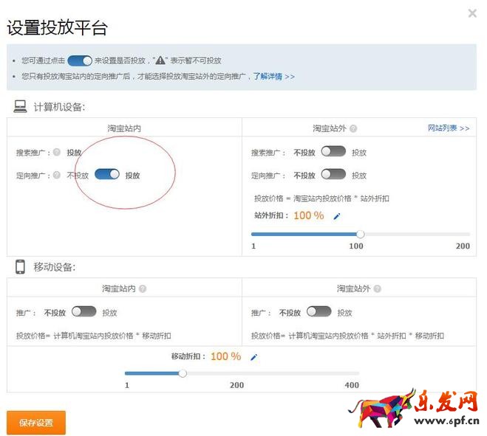Click help icon beside 搜索推广 under computer 淘宝站内

[x=56, y=153]
